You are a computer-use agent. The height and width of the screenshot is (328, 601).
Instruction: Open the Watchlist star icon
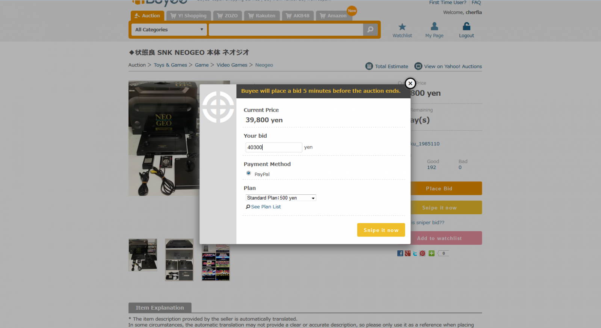402,27
